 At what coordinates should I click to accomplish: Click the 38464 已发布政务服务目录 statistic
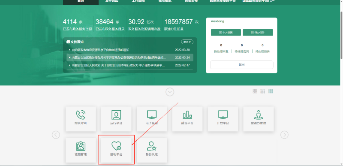pyautogui.click(x=110, y=25)
